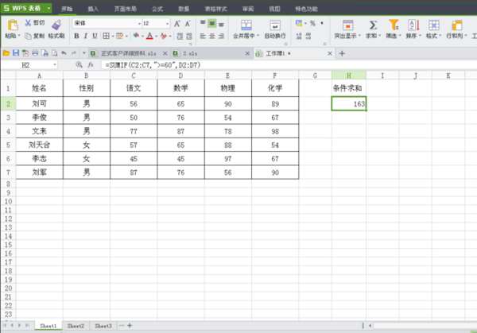Open new document tab with plus button
Screen dimensions: 477x333
pos(342,53)
